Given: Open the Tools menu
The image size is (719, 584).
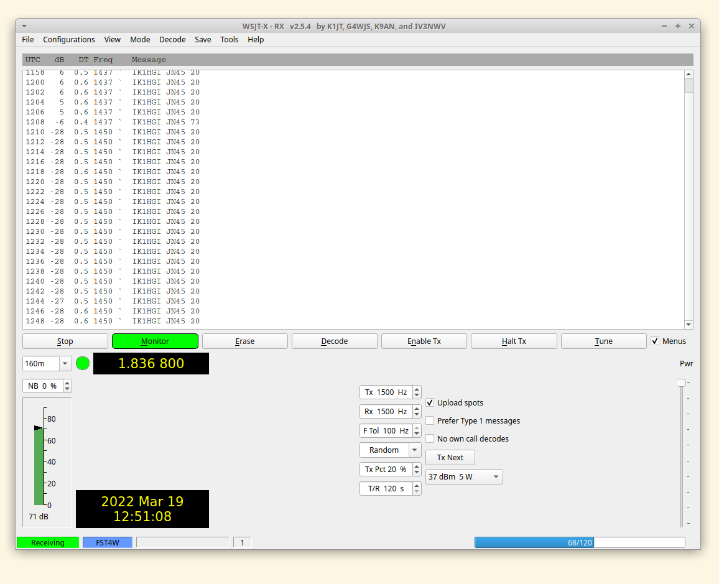Looking at the screenshot, I should pos(230,39).
